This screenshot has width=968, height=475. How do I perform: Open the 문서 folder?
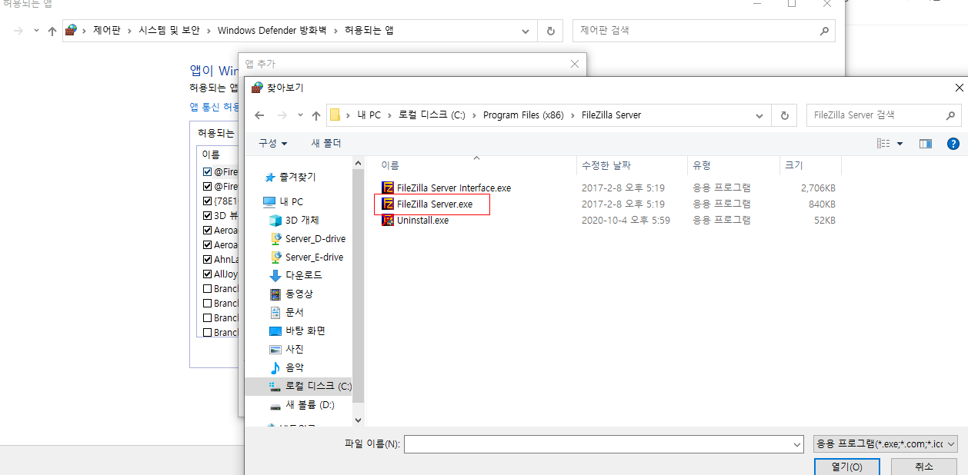(287, 312)
